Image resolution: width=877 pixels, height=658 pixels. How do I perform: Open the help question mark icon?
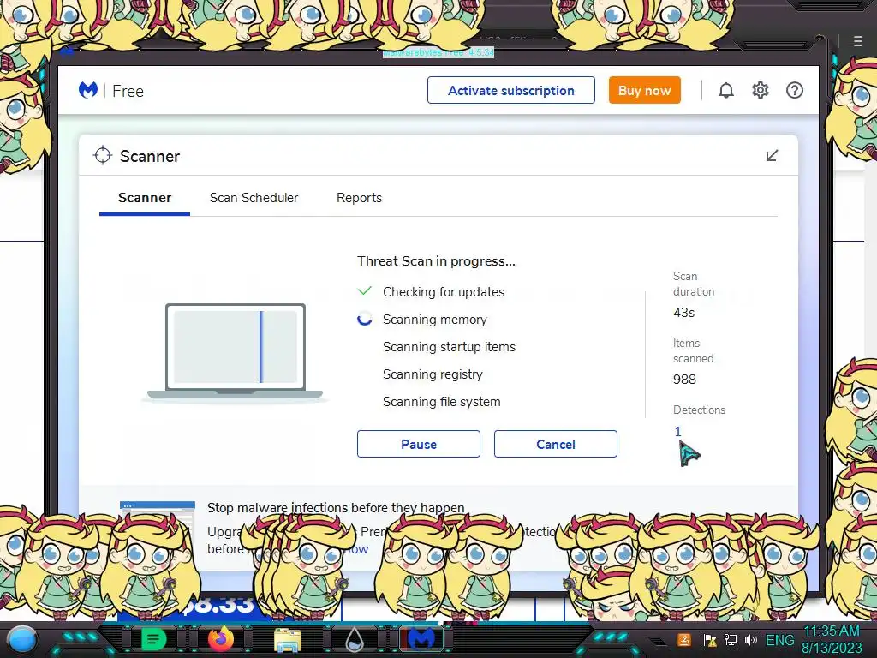click(x=794, y=90)
